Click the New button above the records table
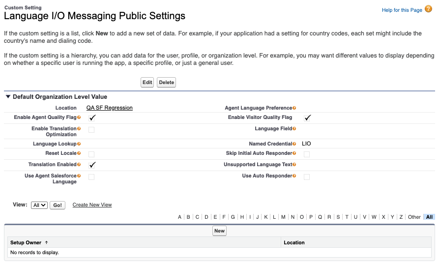This screenshot has height=263, width=440. [219, 231]
